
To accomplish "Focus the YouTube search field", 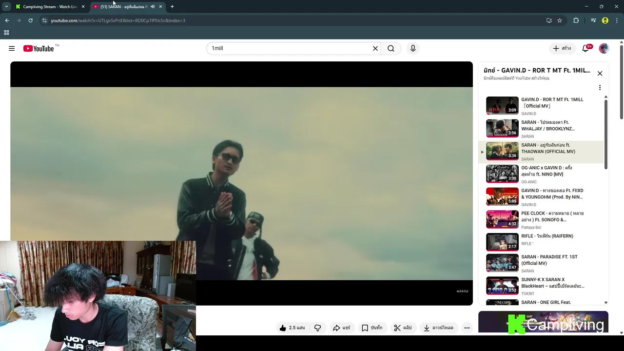I will click(290, 48).
